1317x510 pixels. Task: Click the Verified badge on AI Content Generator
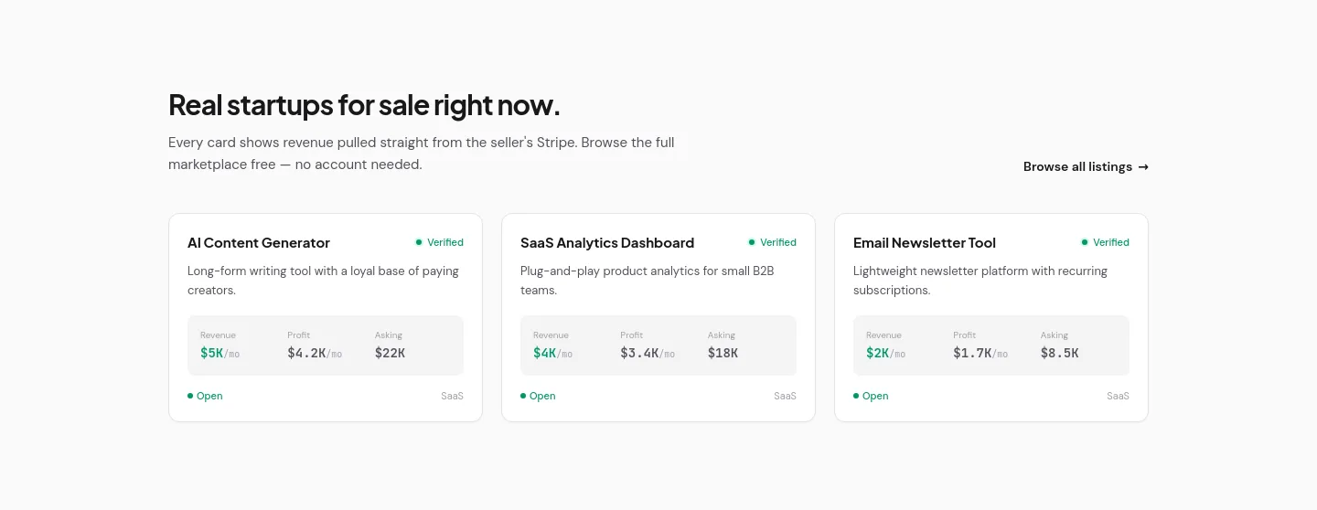(440, 242)
